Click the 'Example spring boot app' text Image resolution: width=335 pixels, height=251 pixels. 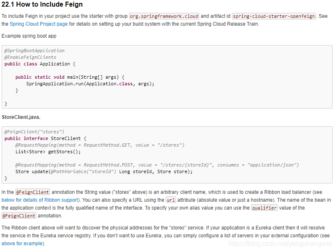tap(29, 36)
